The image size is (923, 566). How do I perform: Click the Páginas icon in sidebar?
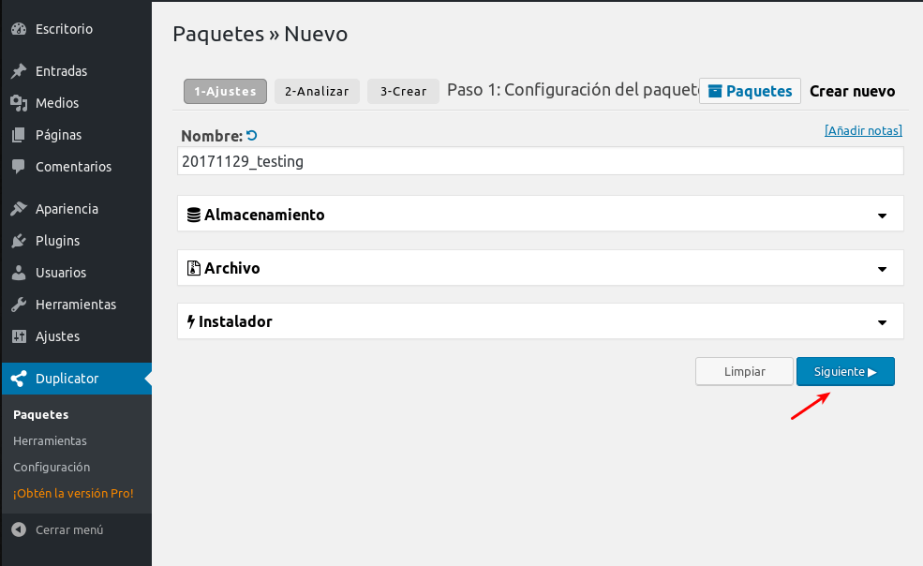coord(18,135)
